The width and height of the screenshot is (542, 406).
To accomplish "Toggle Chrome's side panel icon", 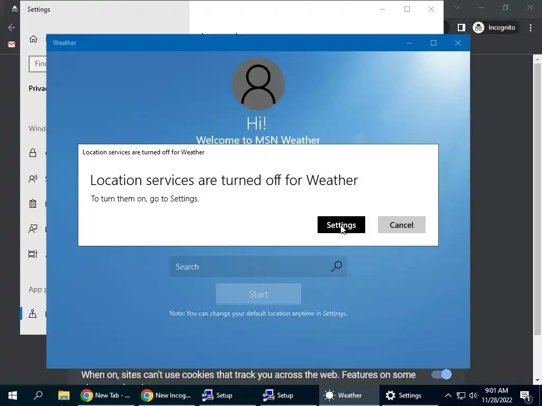I will pyautogui.click(x=462, y=27).
